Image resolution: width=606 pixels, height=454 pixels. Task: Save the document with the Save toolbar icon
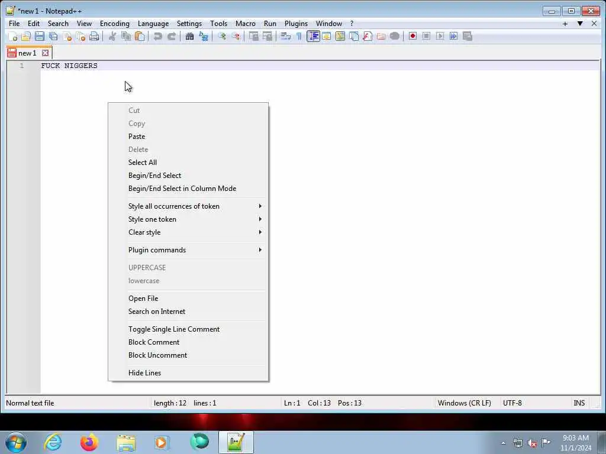click(40, 36)
